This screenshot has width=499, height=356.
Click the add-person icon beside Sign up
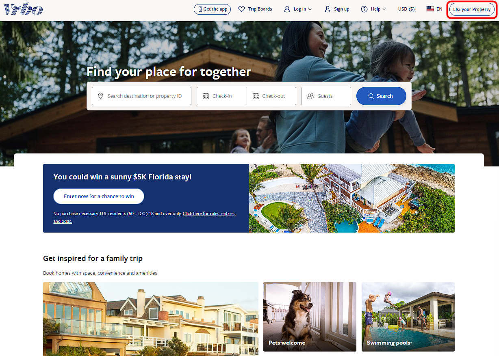328,9
